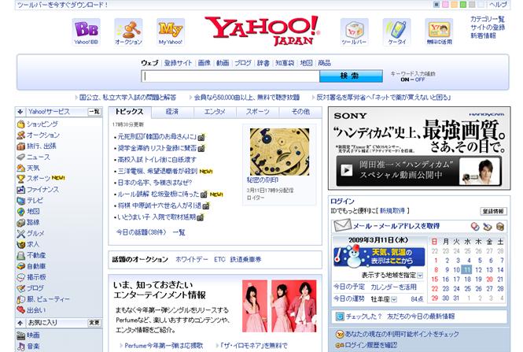Click the テレビ TV icon
Image resolution: width=523 pixels, height=352 pixels.
coord(21,201)
